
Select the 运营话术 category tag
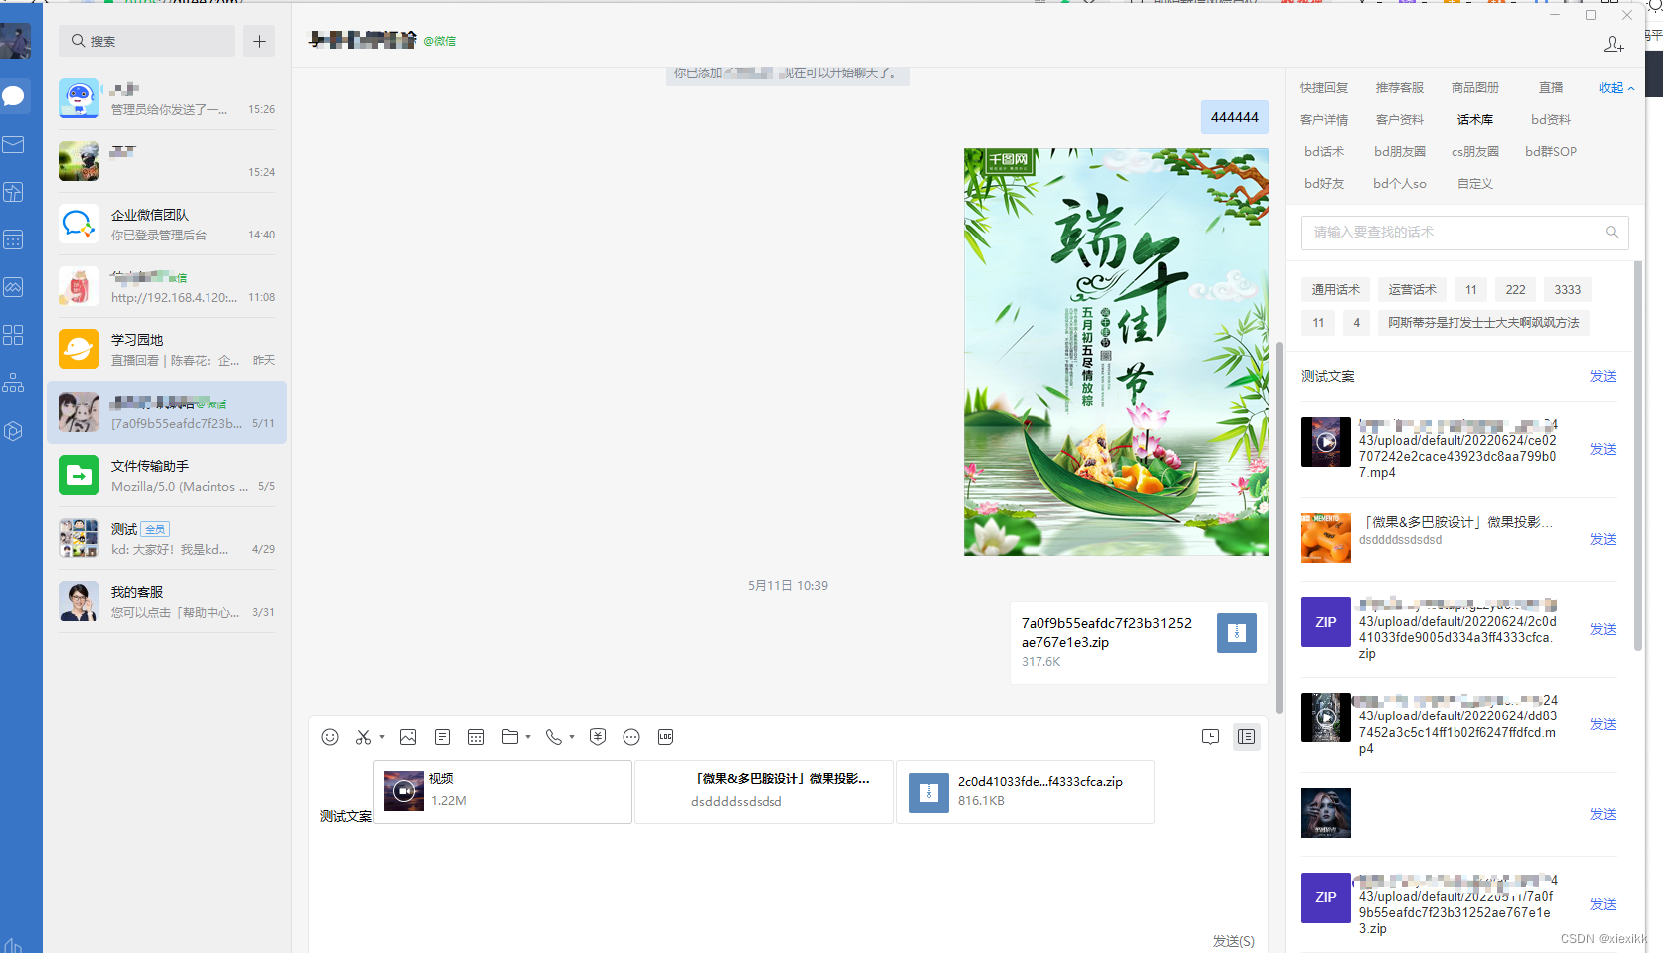(x=1413, y=290)
